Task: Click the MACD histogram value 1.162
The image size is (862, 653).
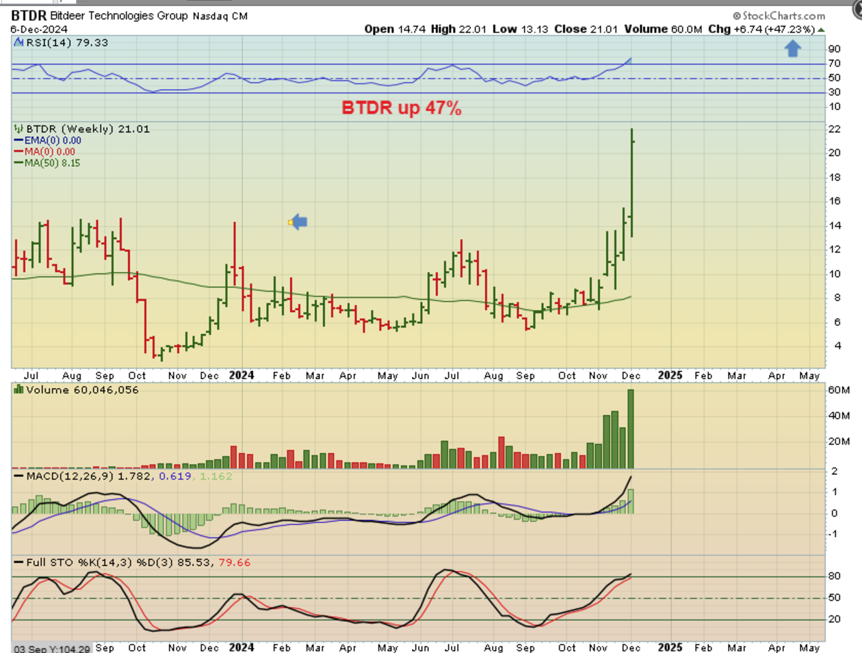Action: pyautogui.click(x=216, y=476)
